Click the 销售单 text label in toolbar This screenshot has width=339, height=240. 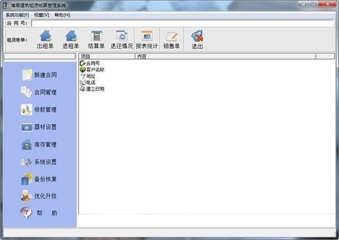[x=171, y=46]
